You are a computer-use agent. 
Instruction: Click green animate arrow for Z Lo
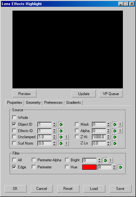click(114, 143)
